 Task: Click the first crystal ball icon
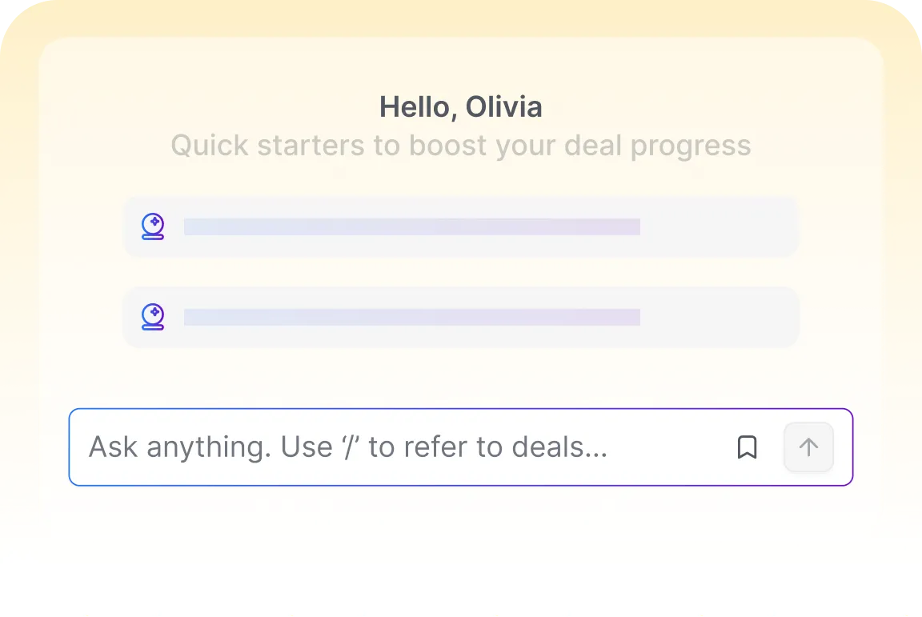click(153, 226)
